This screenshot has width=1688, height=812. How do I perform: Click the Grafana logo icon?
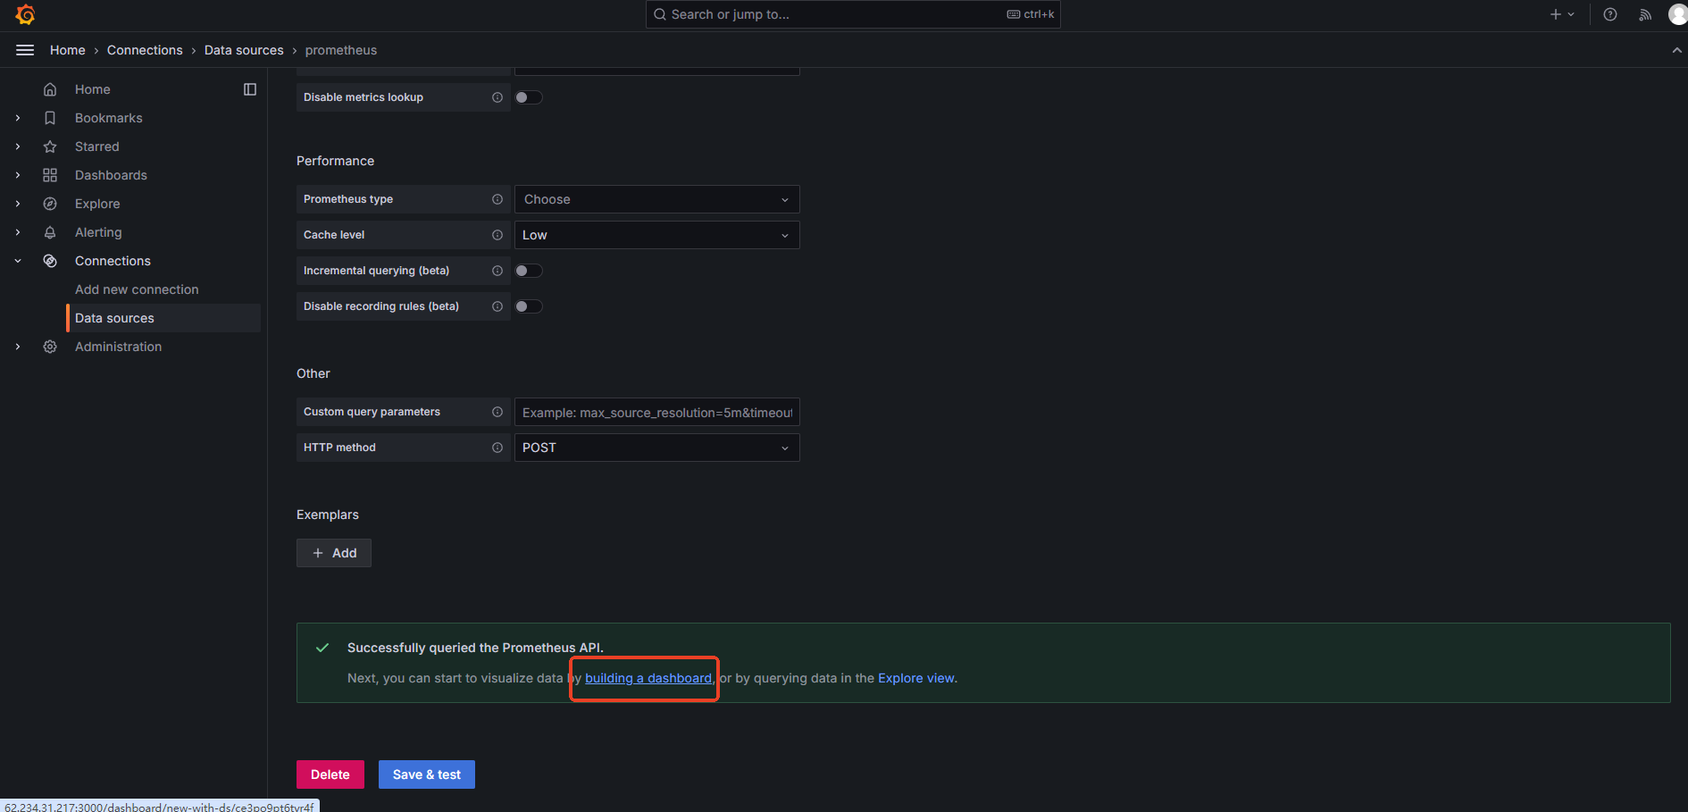point(25,14)
